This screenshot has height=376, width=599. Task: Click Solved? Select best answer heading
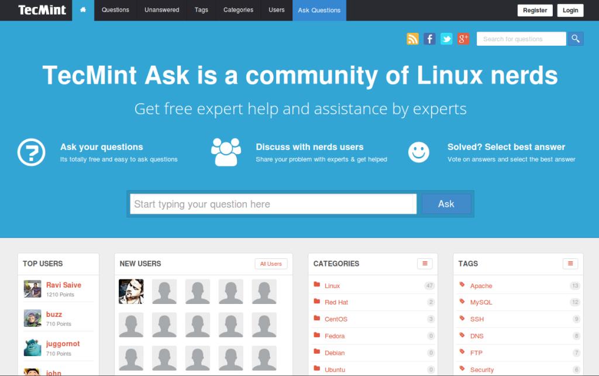pyautogui.click(x=506, y=147)
